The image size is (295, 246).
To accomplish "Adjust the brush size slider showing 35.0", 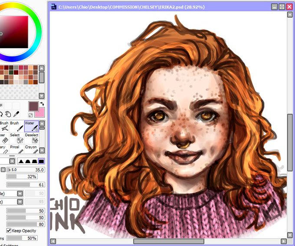I will point(26,170).
